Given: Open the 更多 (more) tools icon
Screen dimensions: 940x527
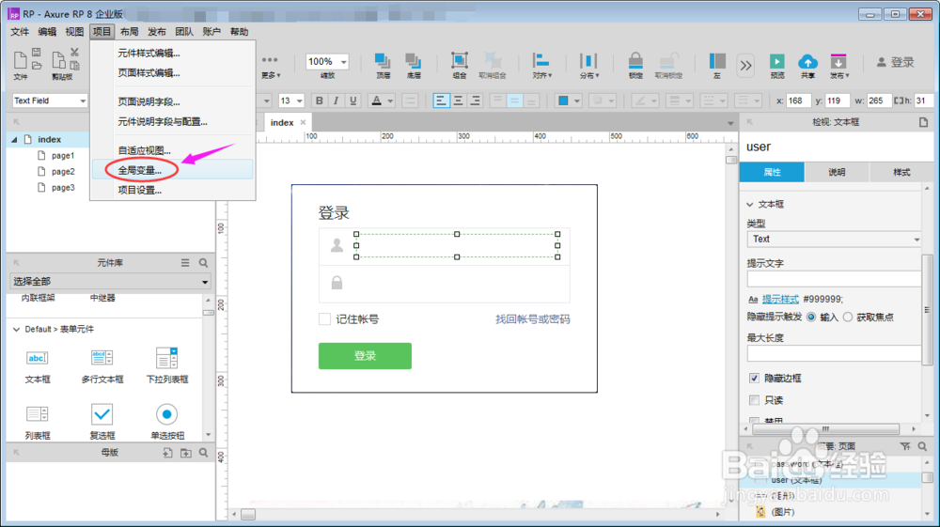Looking at the screenshot, I should tap(271, 60).
